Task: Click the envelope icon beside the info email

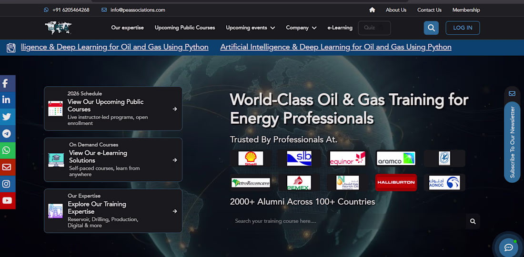Action: (104, 10)
